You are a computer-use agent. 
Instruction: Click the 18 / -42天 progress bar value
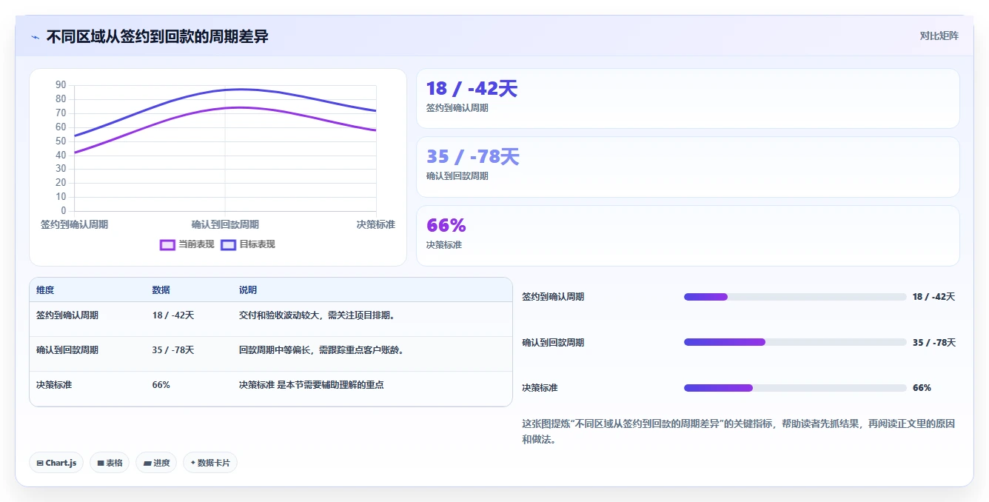pyautogui.click(x=934, y=297)
